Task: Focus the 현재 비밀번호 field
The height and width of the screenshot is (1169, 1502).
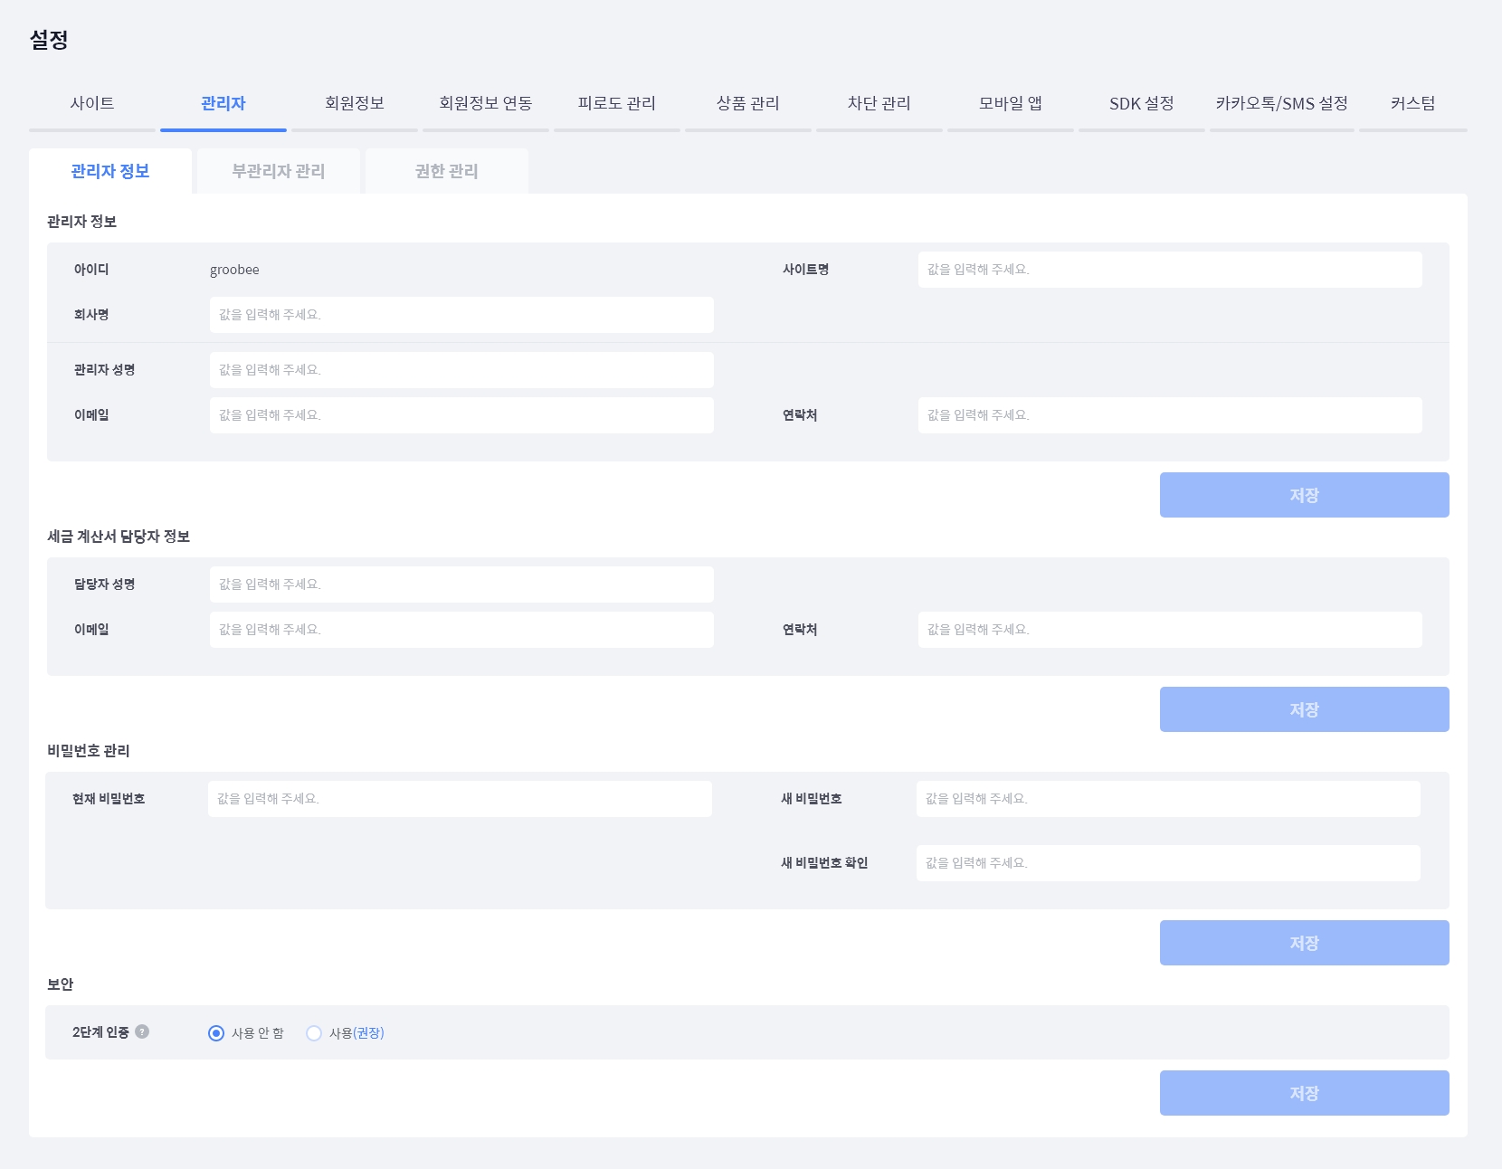Action: (x=460, y=799)
